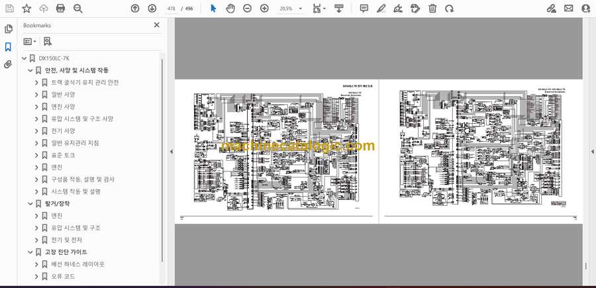This screenshot has height=288, width=596.
Task: Open the bookmarks panel icon in sidebar
Action: pyautogui.click(x=8, y=47)
